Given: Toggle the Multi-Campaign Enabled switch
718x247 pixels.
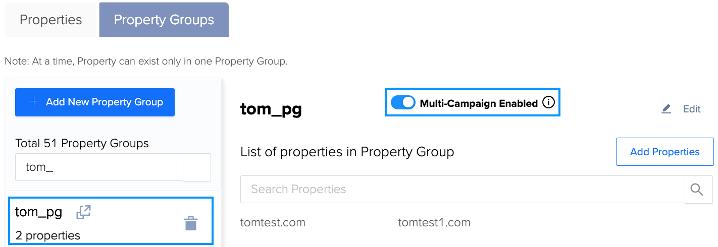Looking at the screenshot, I should click(x=403, y=103).
